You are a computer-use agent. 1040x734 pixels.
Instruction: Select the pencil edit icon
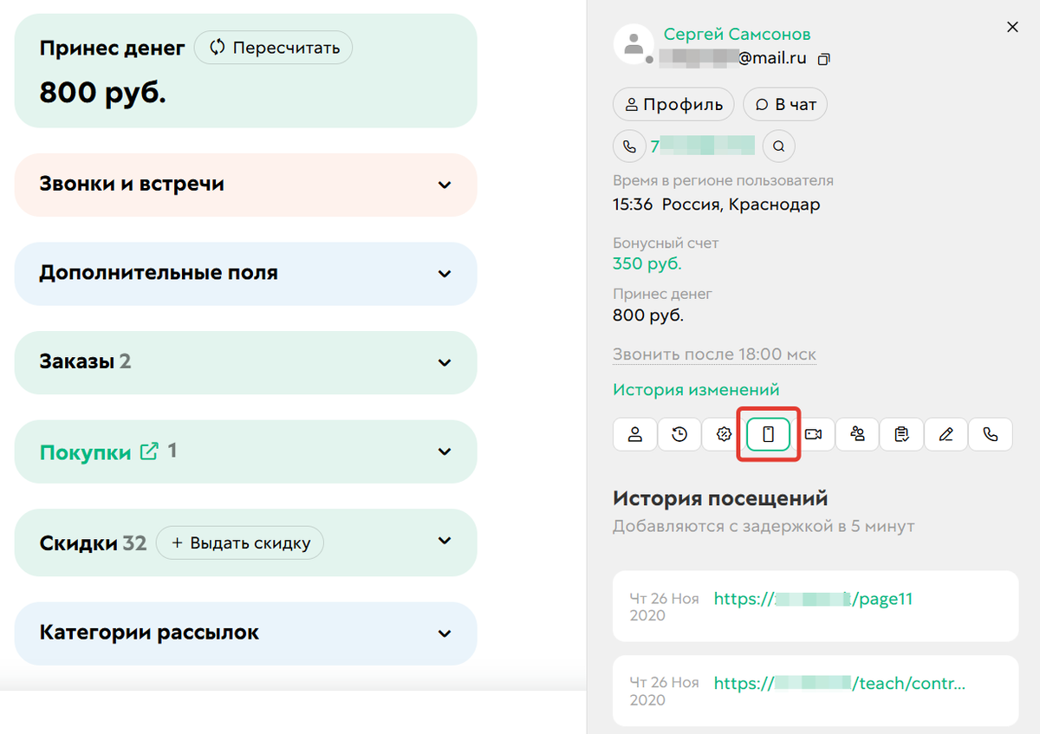point(946,434)
